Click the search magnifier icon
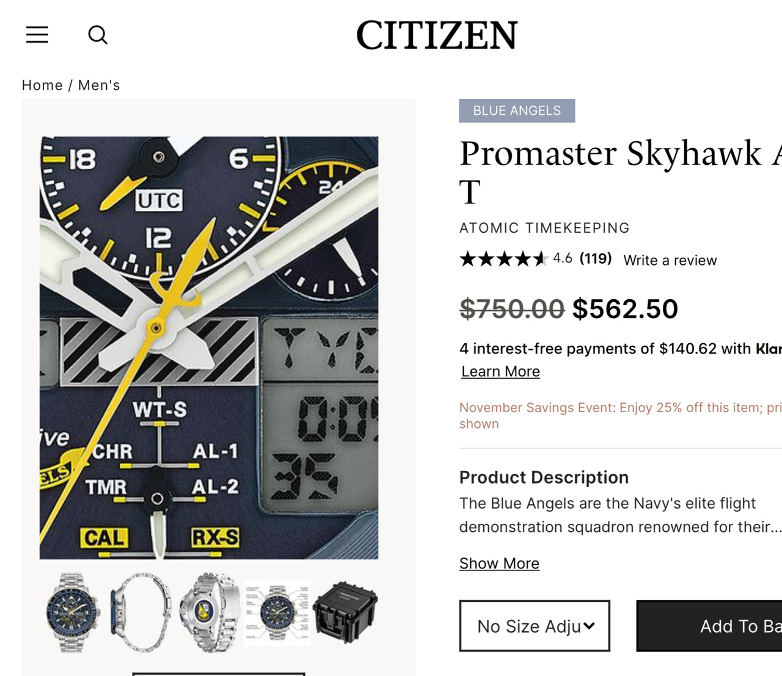 [x=98, y=35]
